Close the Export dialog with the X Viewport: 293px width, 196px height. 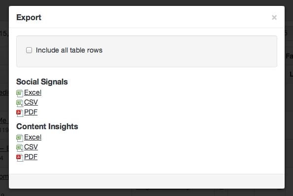(x=274, y=17)
